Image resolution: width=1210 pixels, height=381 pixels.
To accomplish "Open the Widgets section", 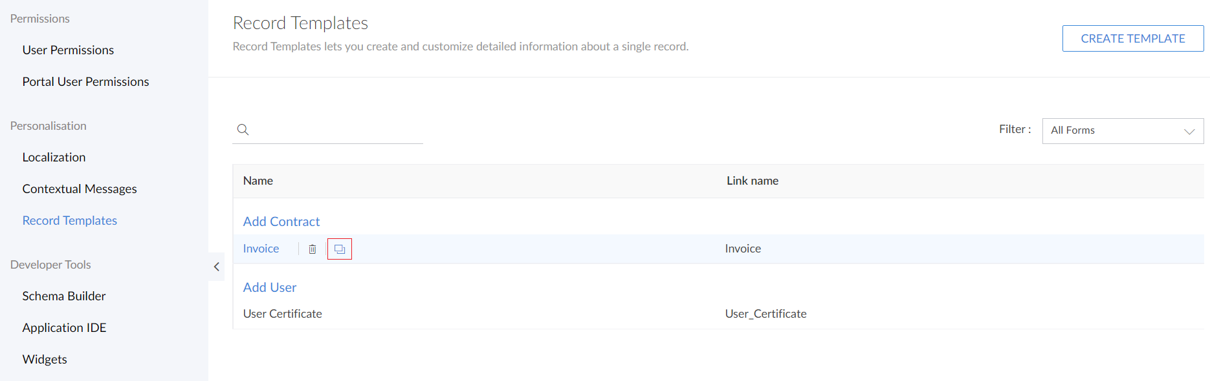I will 45,360.
